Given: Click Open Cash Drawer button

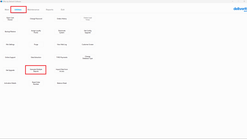Looking at the screenshot, I should pos(10,19).
